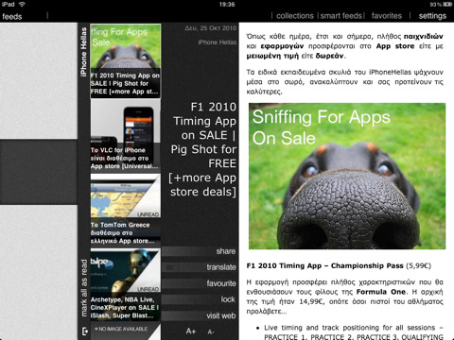Mark article as favourite
Image resolution: width=454 pixels, height=340 pixels.
[x=200, y=283]
